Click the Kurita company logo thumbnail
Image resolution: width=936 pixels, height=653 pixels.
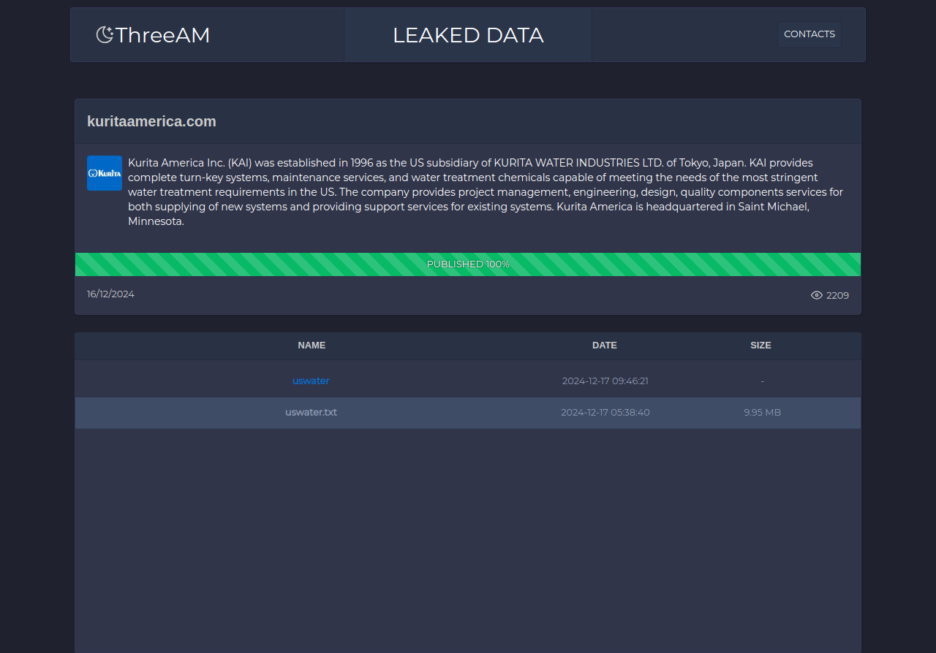coord(105,173)
